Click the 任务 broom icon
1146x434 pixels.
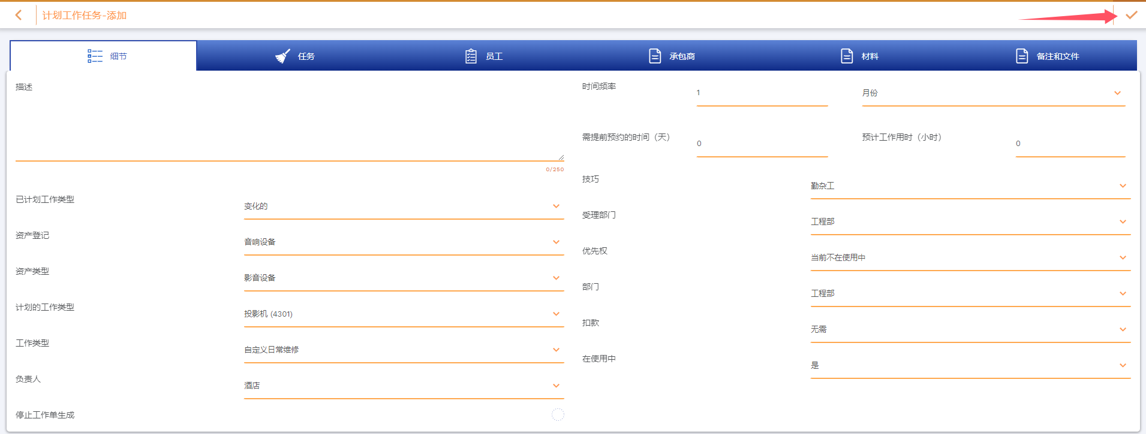(282, 56)
